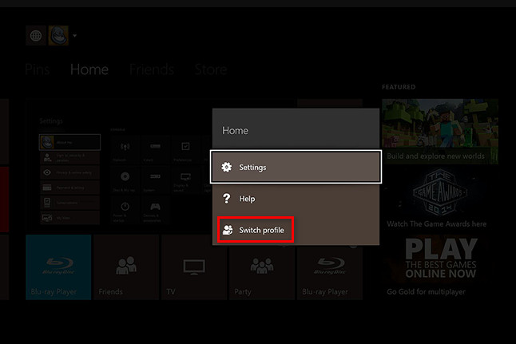Click the Sign-in, security person icon
Image resolution: width=516 pixels, height=344 pixels.
(x=47, y=157)
